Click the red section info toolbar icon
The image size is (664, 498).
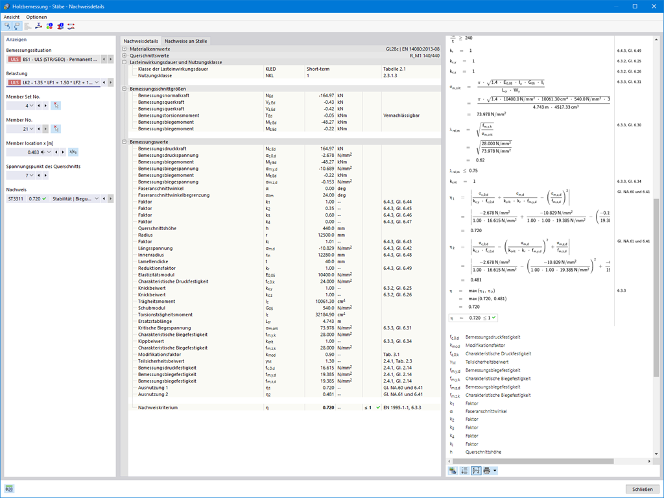click(60, 26)
